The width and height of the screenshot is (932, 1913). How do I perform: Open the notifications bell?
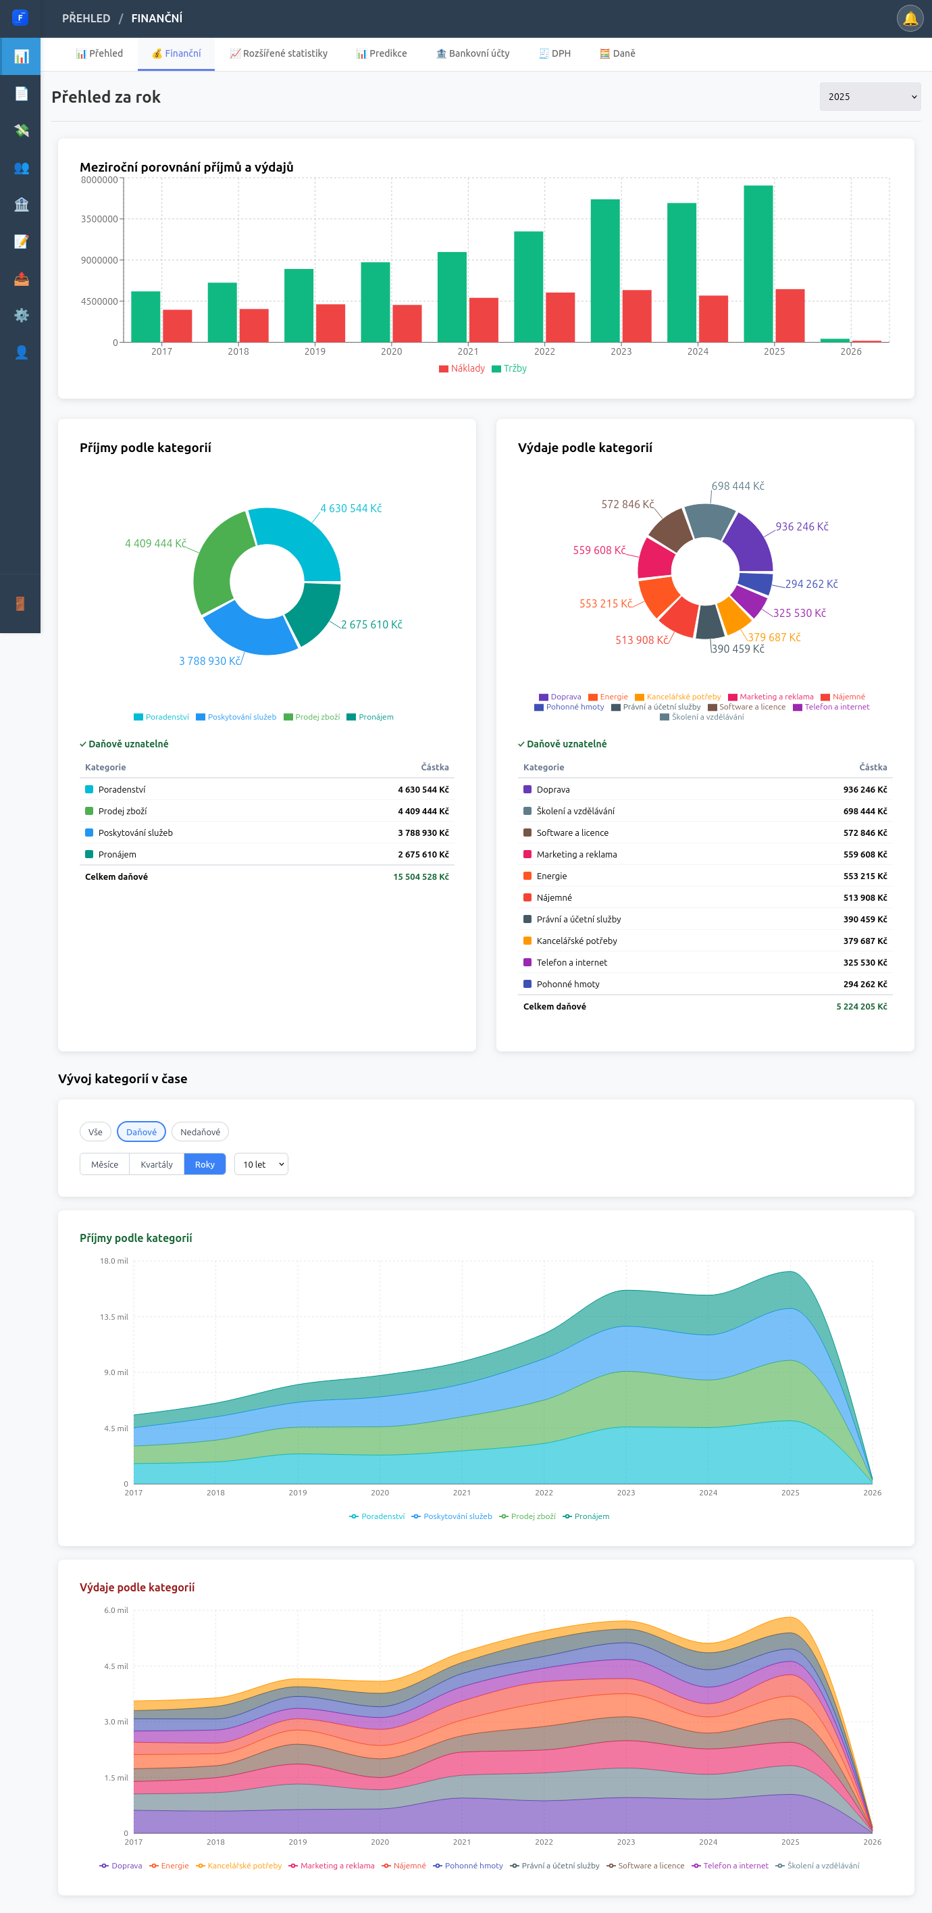click(x=910, y=18)
